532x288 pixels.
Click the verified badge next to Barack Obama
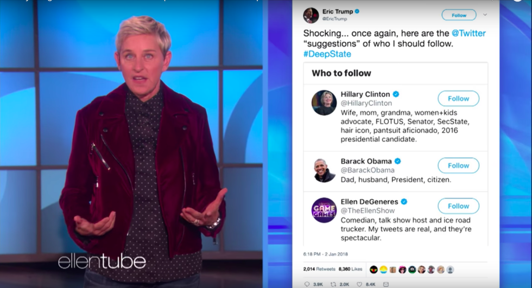pyautogui.click(x=397, y=161)
